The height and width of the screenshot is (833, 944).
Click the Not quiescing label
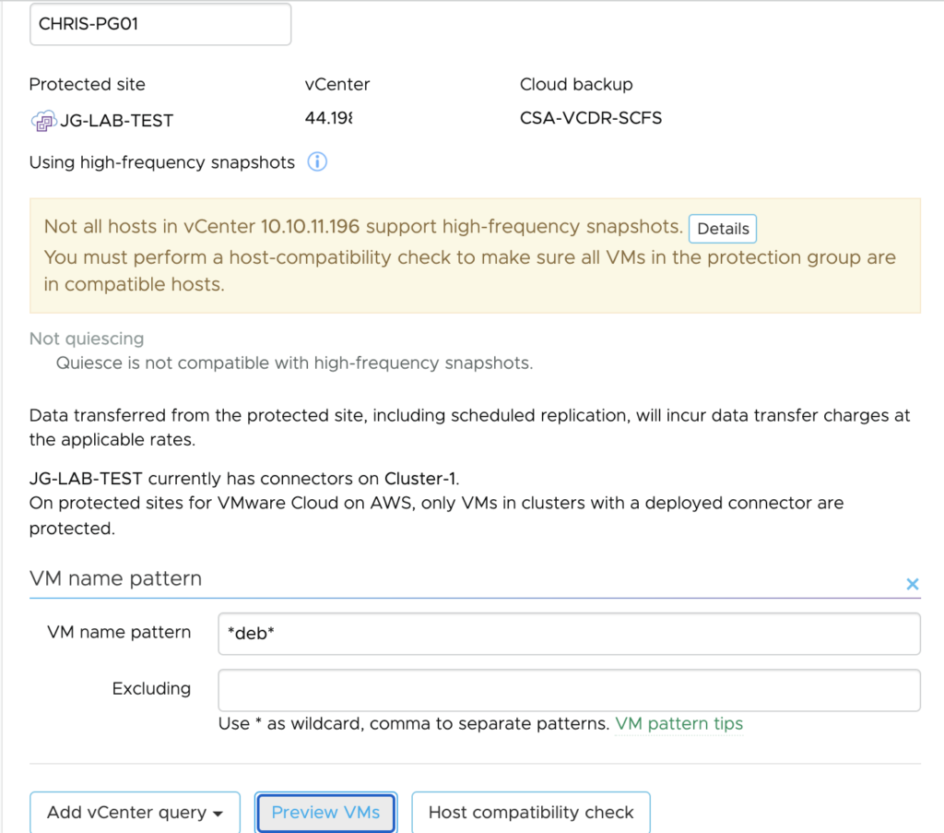[x=87, y=339]
